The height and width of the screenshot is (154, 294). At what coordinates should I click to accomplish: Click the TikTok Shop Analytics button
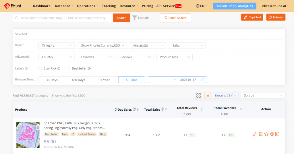(x=234, y=6)
